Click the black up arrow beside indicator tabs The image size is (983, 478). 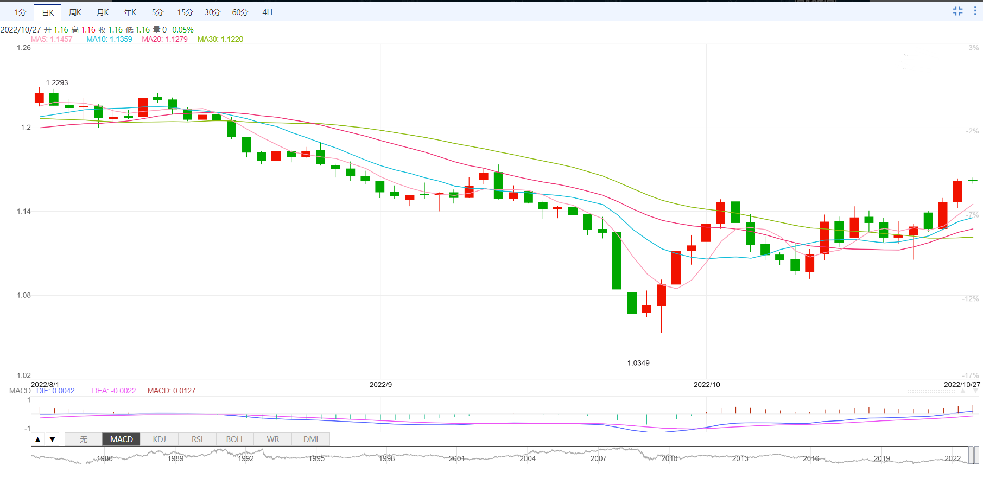pos(37,439)
